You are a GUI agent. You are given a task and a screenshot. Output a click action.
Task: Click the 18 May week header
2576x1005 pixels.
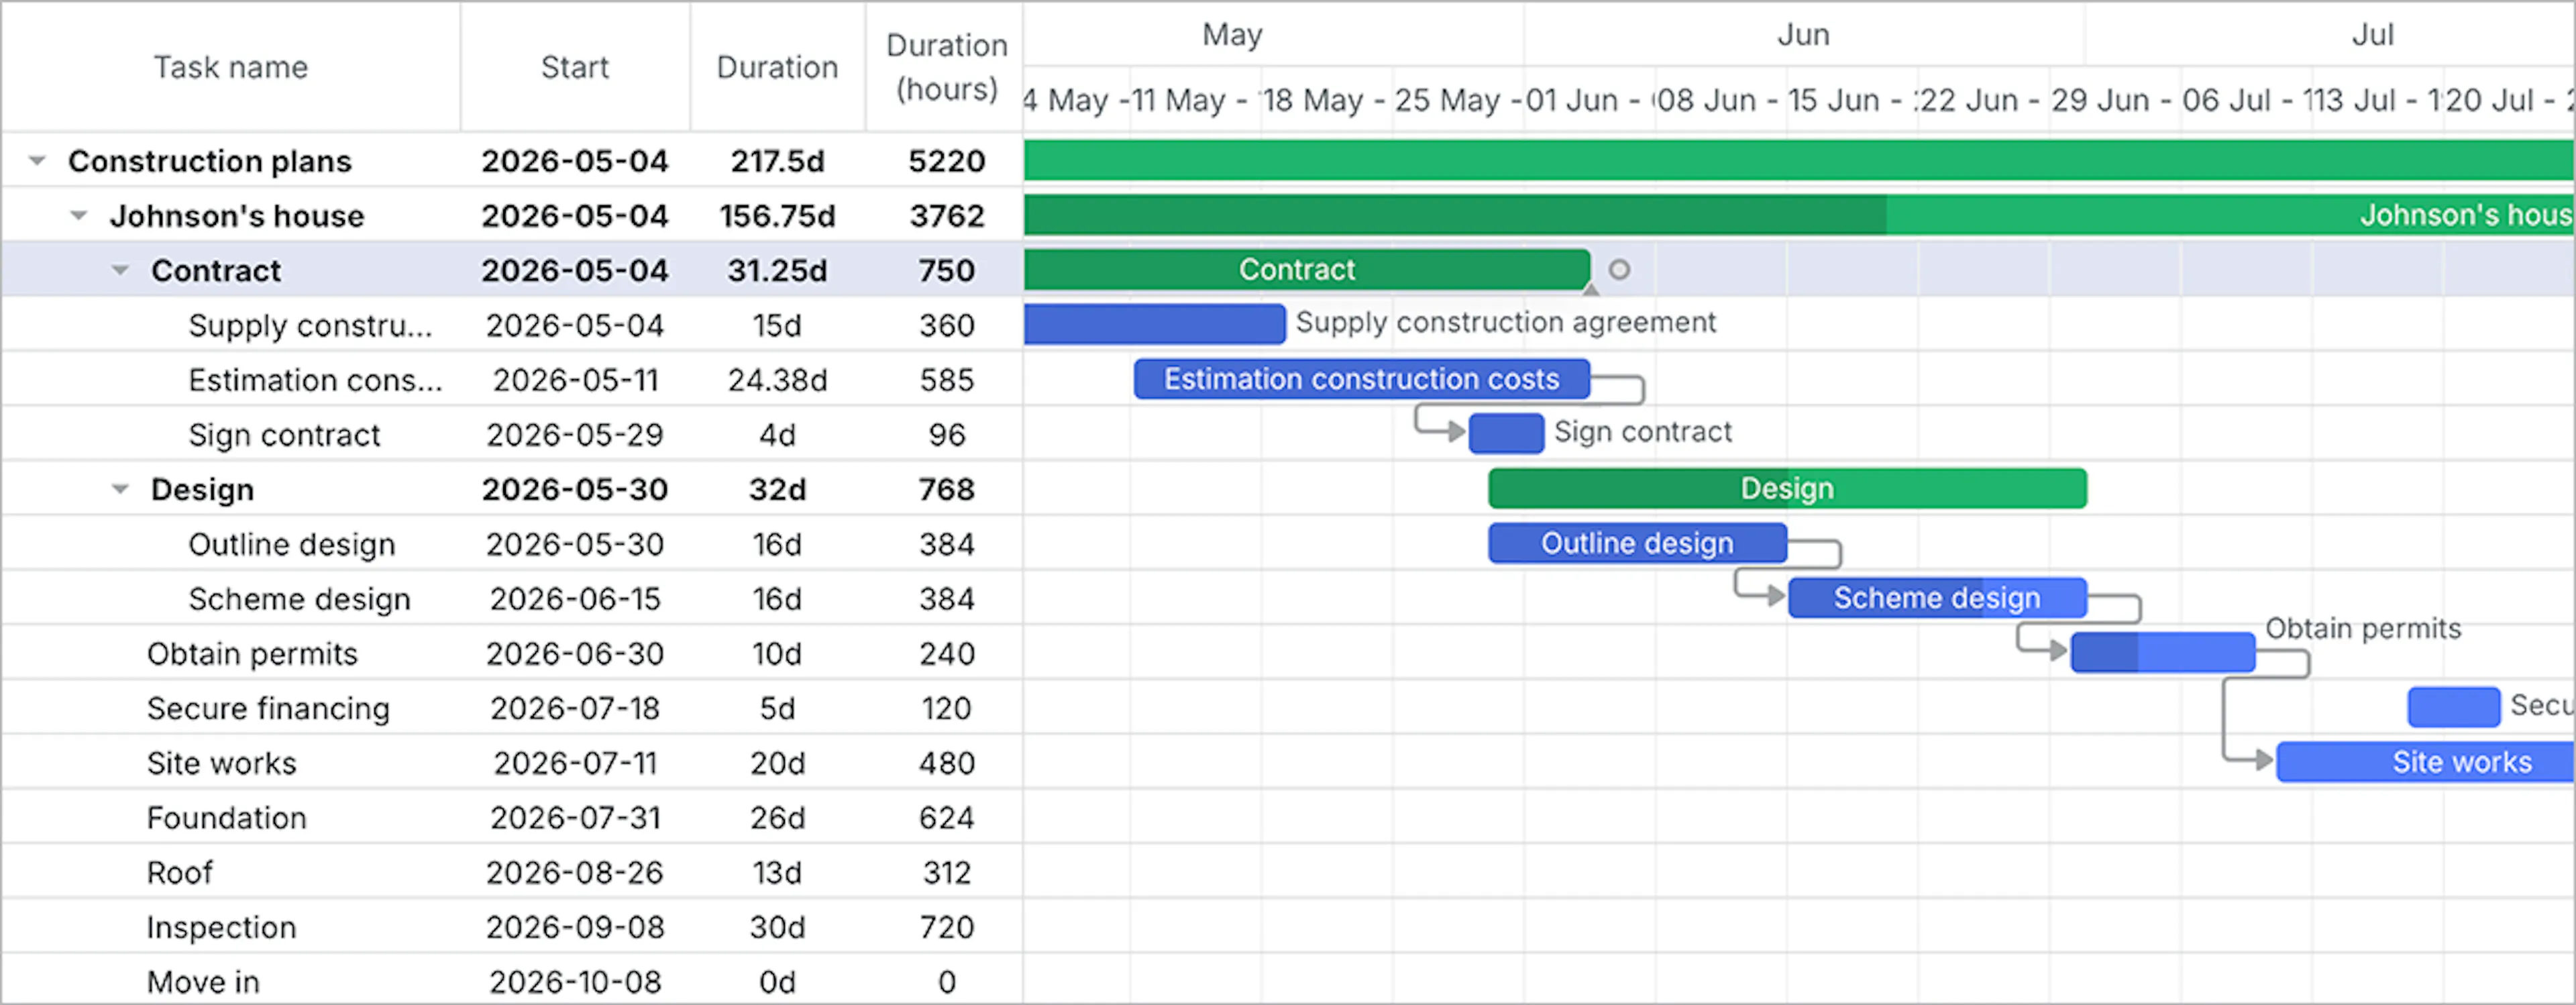[1327, 99]
